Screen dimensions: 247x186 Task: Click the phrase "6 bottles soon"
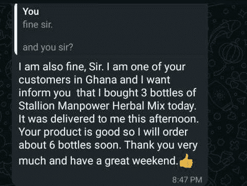tap(85, 145)
